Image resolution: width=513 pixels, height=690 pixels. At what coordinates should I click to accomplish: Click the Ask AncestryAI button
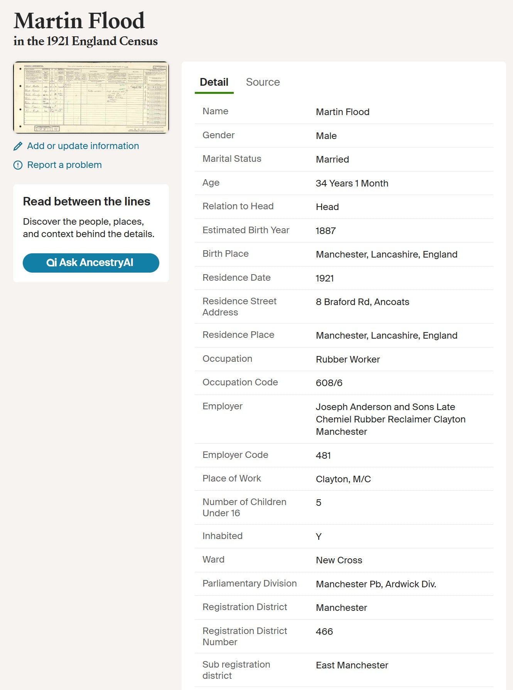point(91,263)
